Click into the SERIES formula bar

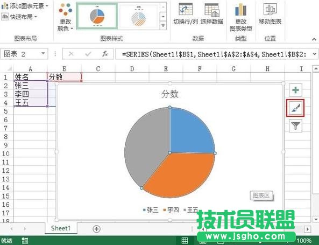coord(214,54)
